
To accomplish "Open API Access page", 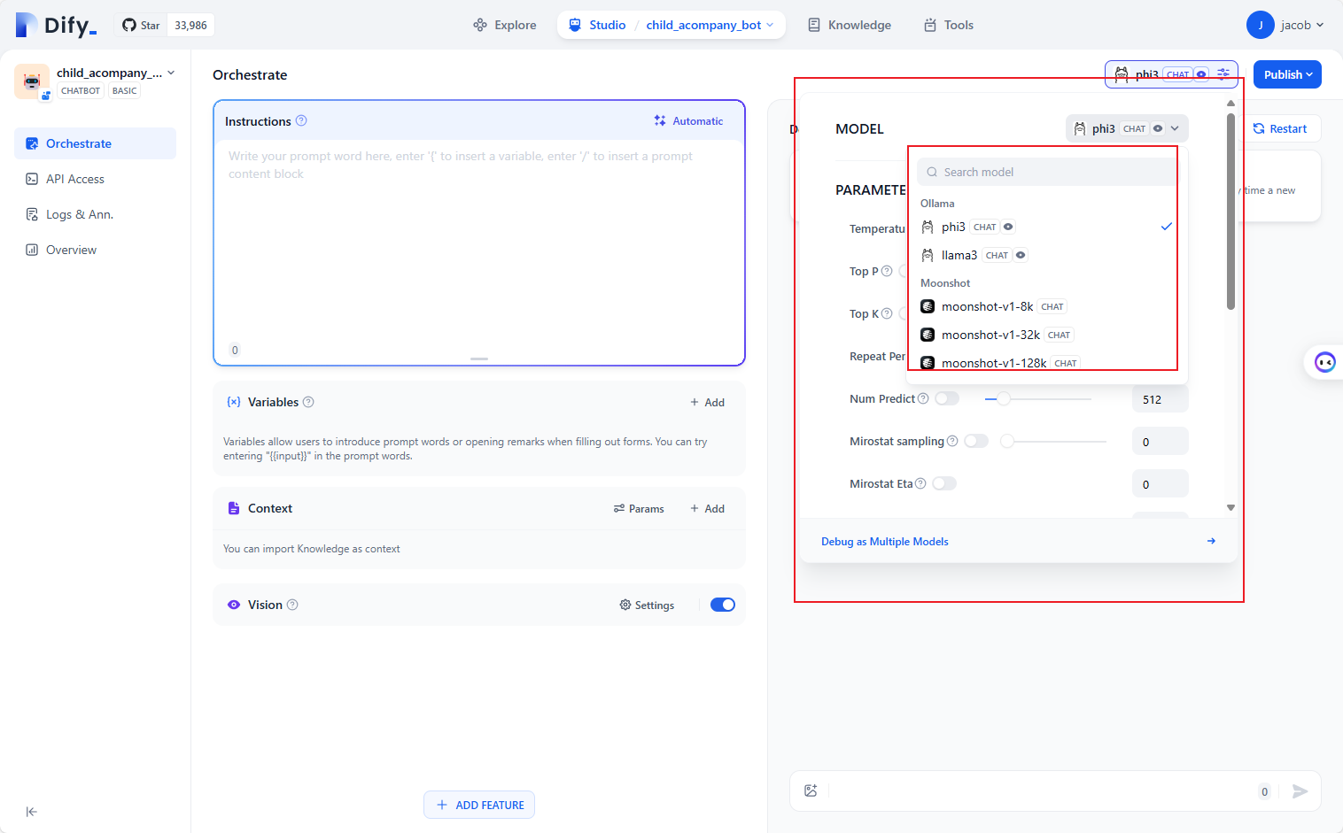I will (x=95, y=179).
